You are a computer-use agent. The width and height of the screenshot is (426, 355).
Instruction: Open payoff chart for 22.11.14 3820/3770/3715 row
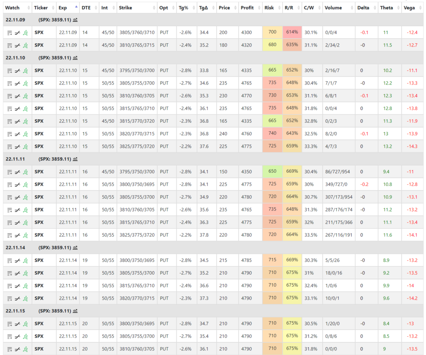click(x=17, y=299)
